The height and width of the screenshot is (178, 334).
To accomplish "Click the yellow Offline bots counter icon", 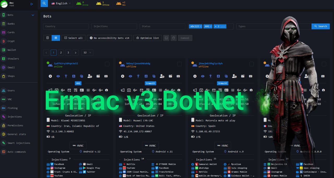I will coord(99,3).
